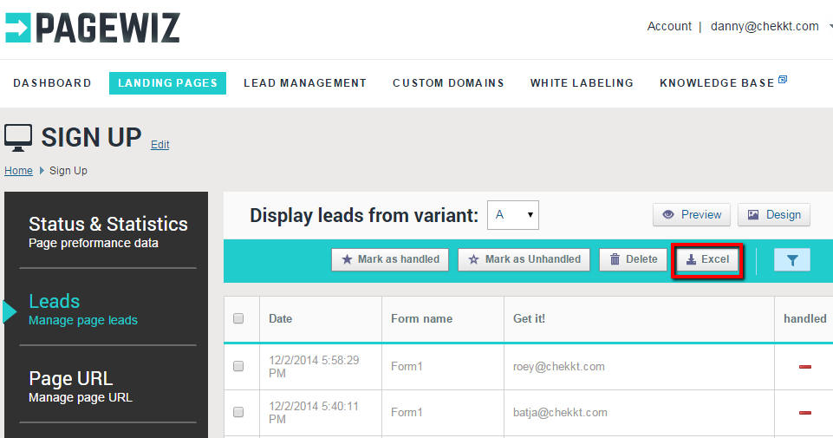833x438 pixels.
Task: Expand the danny@chekkt.com account menu
Action: (x=771, y=26)
